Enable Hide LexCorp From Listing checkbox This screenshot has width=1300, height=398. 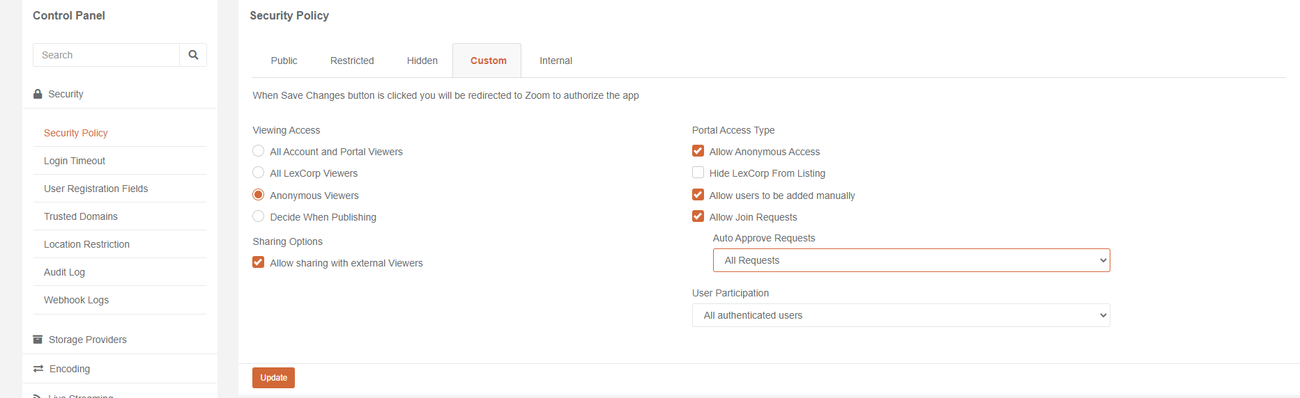pos(698,173)
